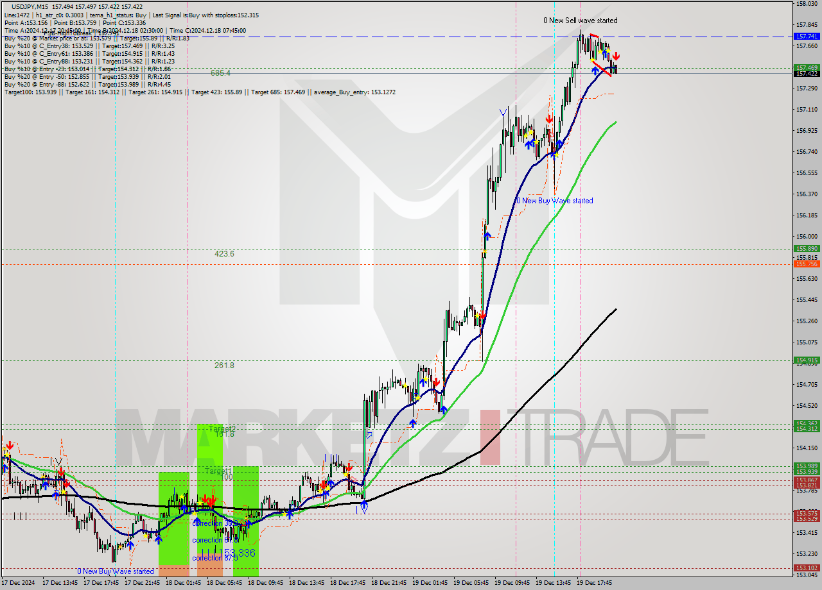
Task: Click the 158.030 price axis value
Action: (806, 4)
